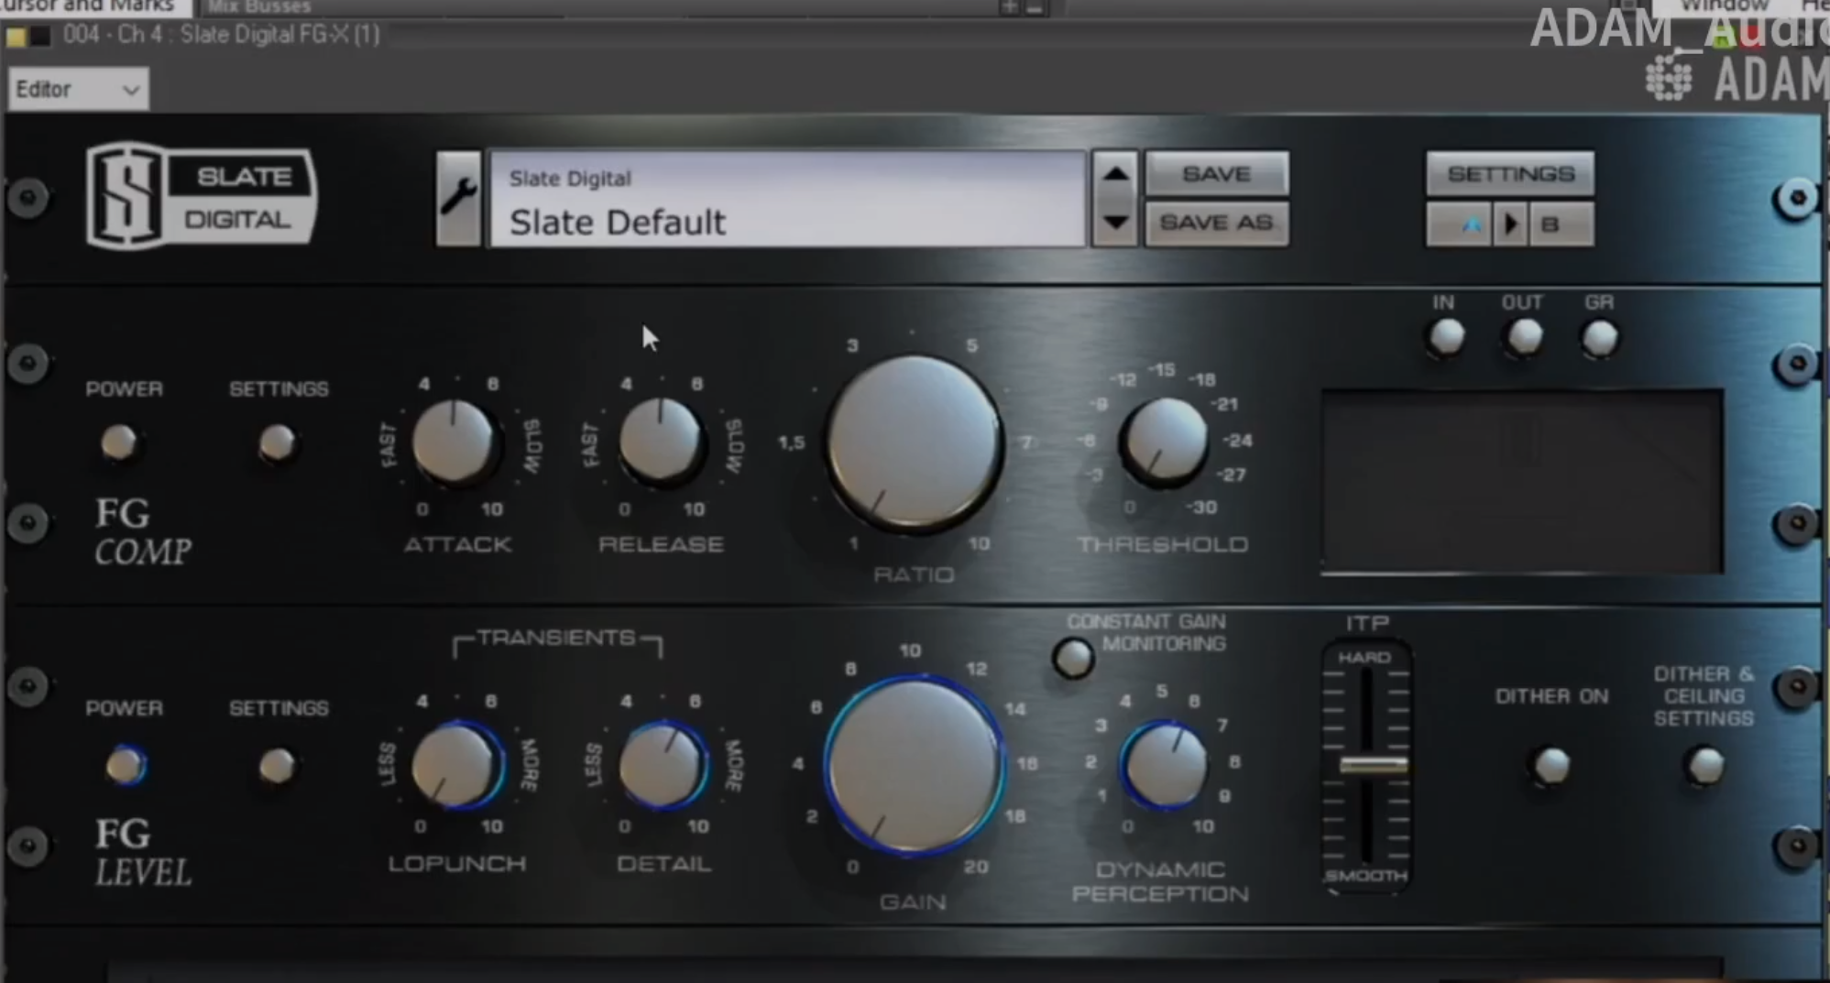Enable Constant Gain Monitoring
Image resolution: width=1830 pixels, height=983 pixels.
click(x=1072, y=658)
